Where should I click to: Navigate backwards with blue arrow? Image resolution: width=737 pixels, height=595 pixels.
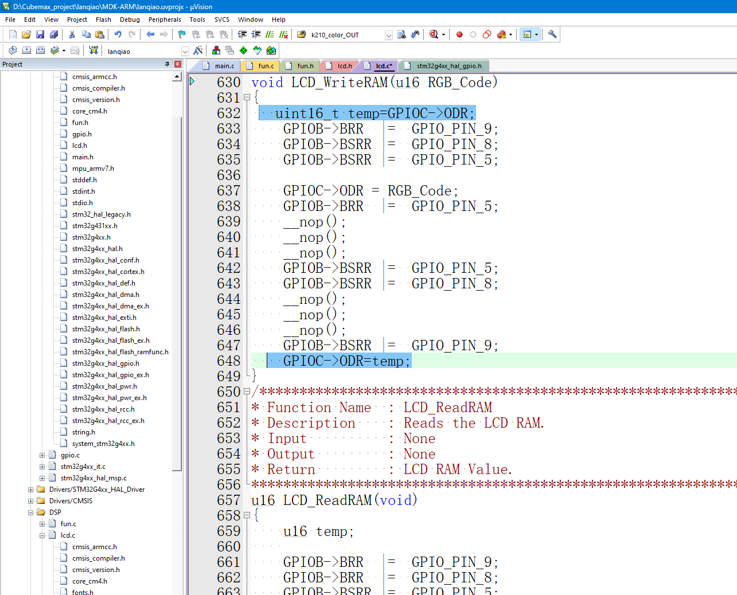[x=150, y=34]
